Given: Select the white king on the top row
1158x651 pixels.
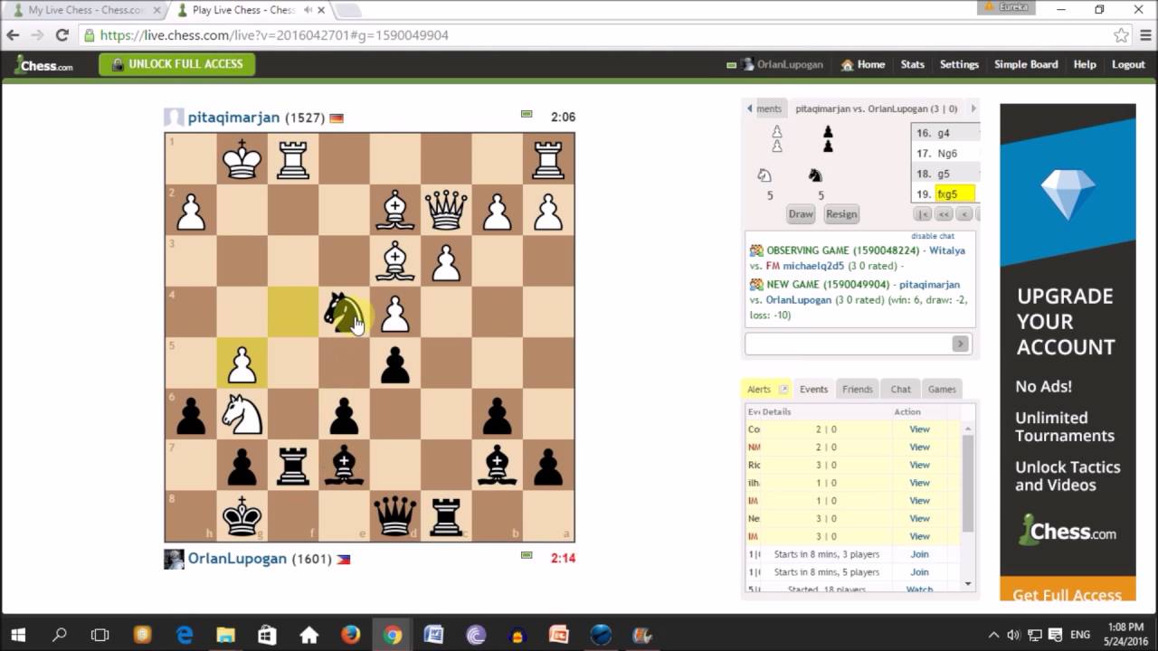Looking at the screenshot, I should [242, 159].
